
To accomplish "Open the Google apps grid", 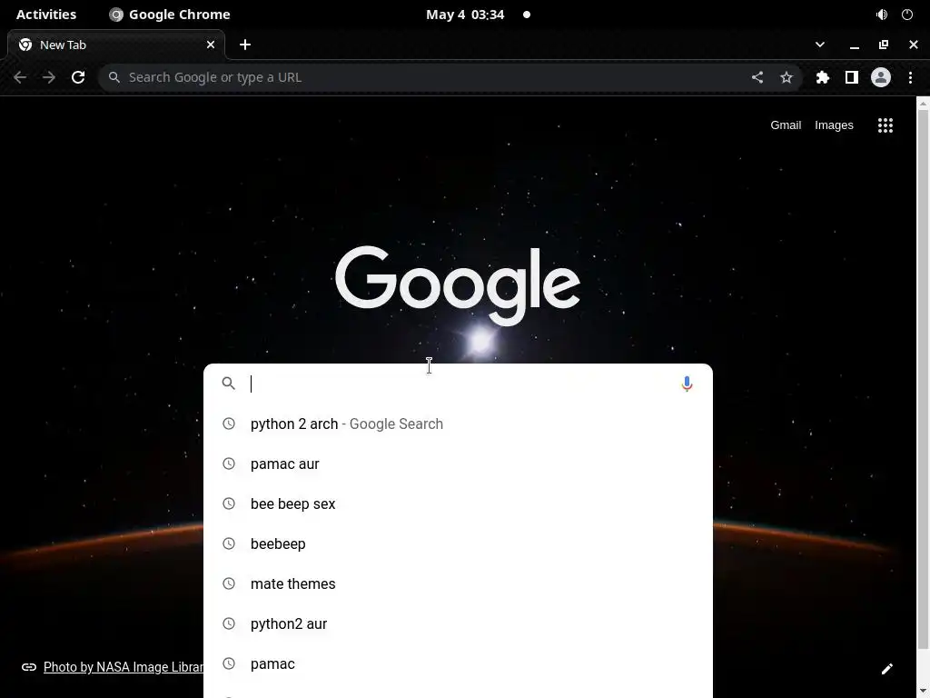I will [x=885, y=125].
